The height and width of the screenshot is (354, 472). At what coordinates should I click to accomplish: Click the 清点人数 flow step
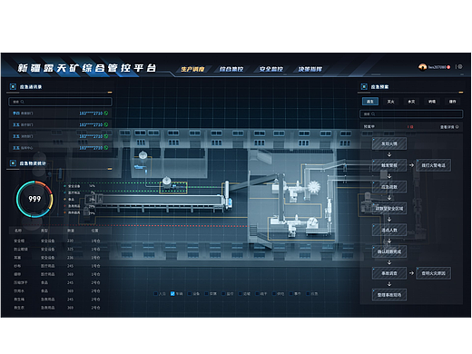click(389, 230)
